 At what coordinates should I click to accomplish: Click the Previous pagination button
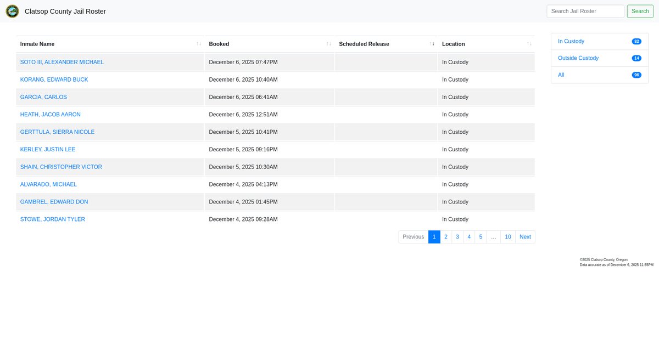[414, 237]
